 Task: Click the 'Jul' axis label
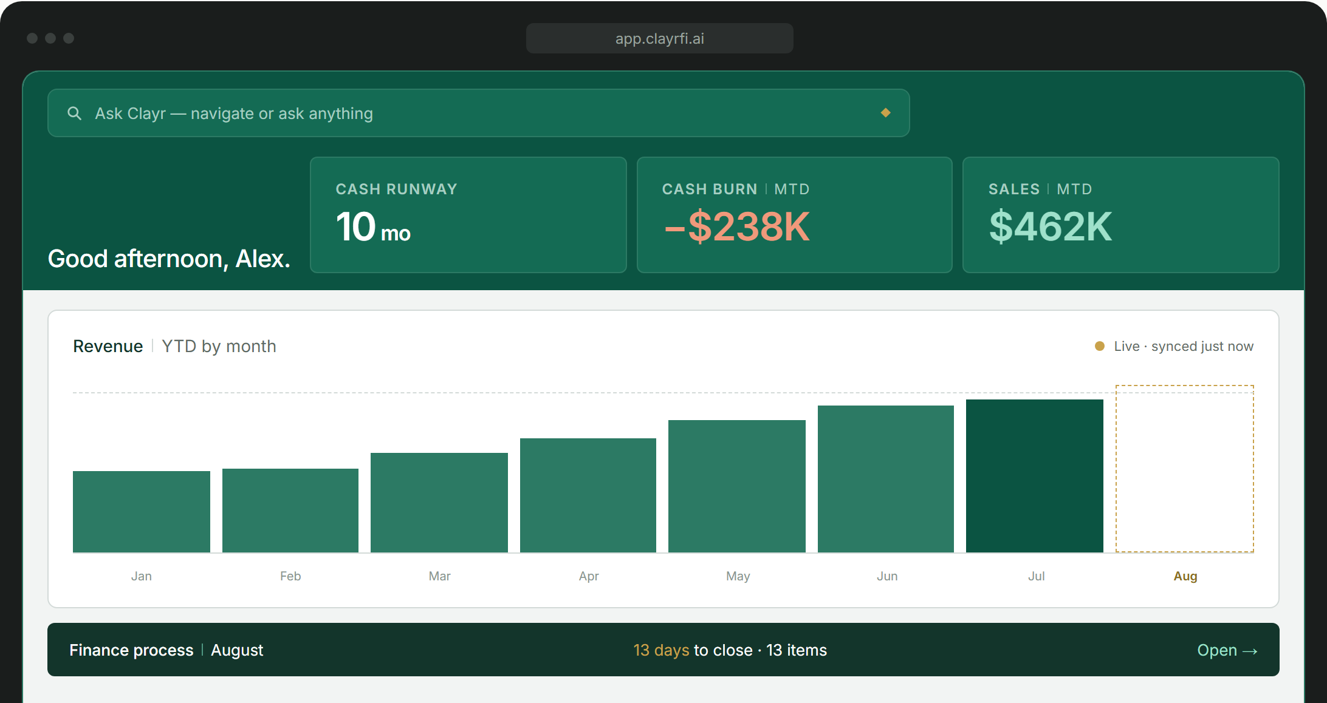pos(1036,576)
